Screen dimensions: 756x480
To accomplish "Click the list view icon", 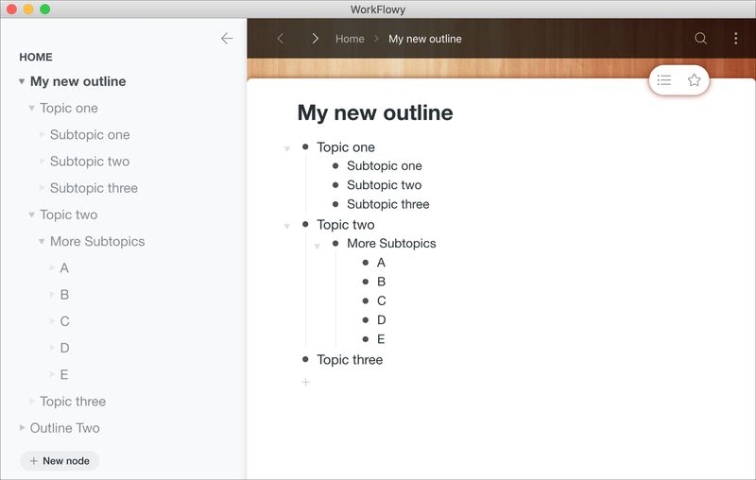I will click(664, 80).
